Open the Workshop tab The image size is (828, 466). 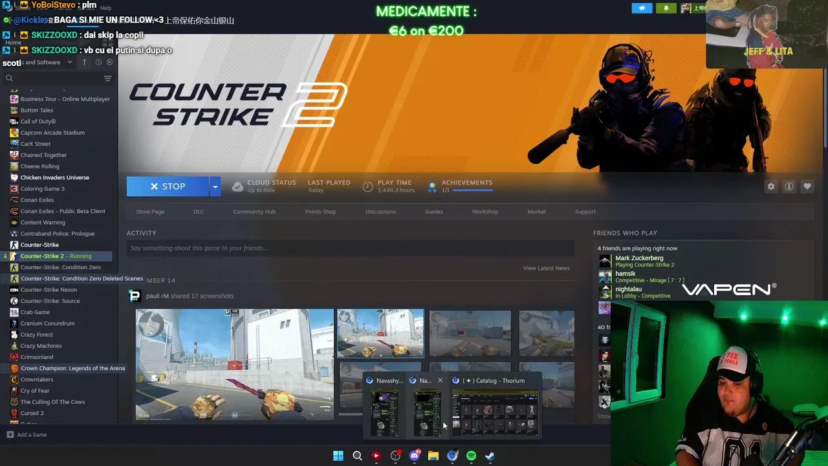[485, 212]
